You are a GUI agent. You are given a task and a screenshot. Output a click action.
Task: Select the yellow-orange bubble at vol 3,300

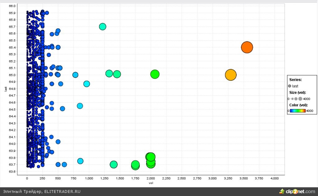click(x=231, y=75)
